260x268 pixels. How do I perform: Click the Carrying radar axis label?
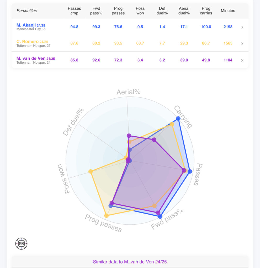pyautogui.click(x=183, y=117)
